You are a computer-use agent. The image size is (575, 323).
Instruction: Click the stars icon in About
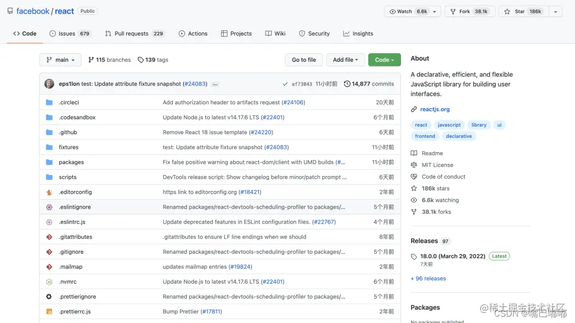(x=414, y=188)
